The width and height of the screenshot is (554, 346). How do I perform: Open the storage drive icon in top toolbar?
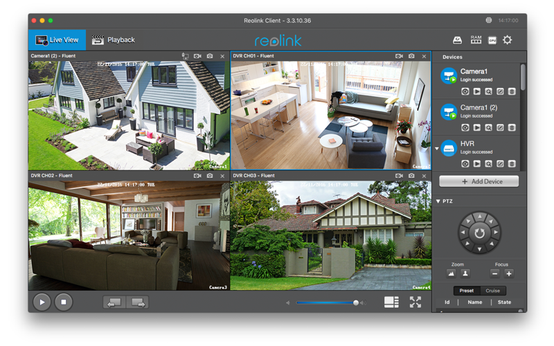click(457, 40)
